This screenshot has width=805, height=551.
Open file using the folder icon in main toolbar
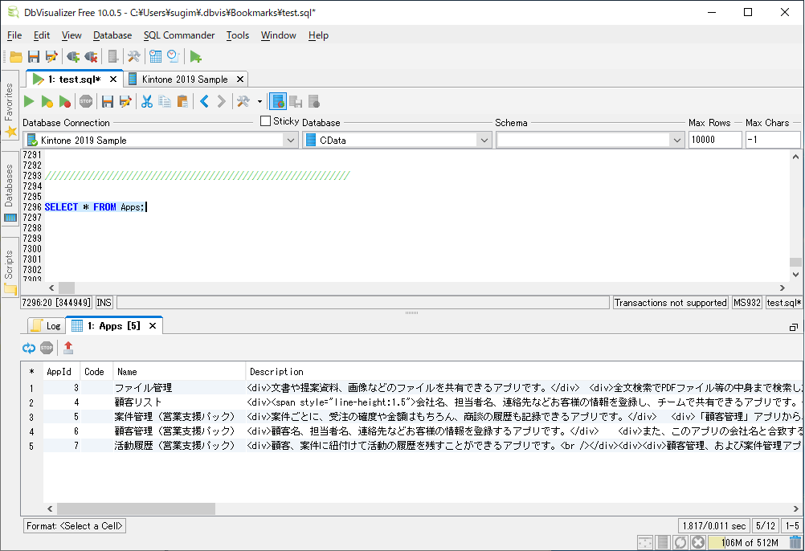(16, 56)
